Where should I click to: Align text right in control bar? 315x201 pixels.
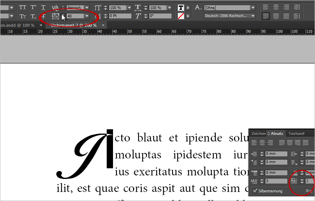286,7
